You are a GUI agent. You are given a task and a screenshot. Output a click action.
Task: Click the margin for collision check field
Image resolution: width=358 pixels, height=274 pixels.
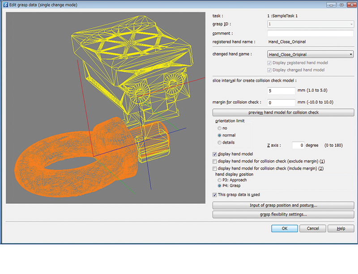[281, 103]
